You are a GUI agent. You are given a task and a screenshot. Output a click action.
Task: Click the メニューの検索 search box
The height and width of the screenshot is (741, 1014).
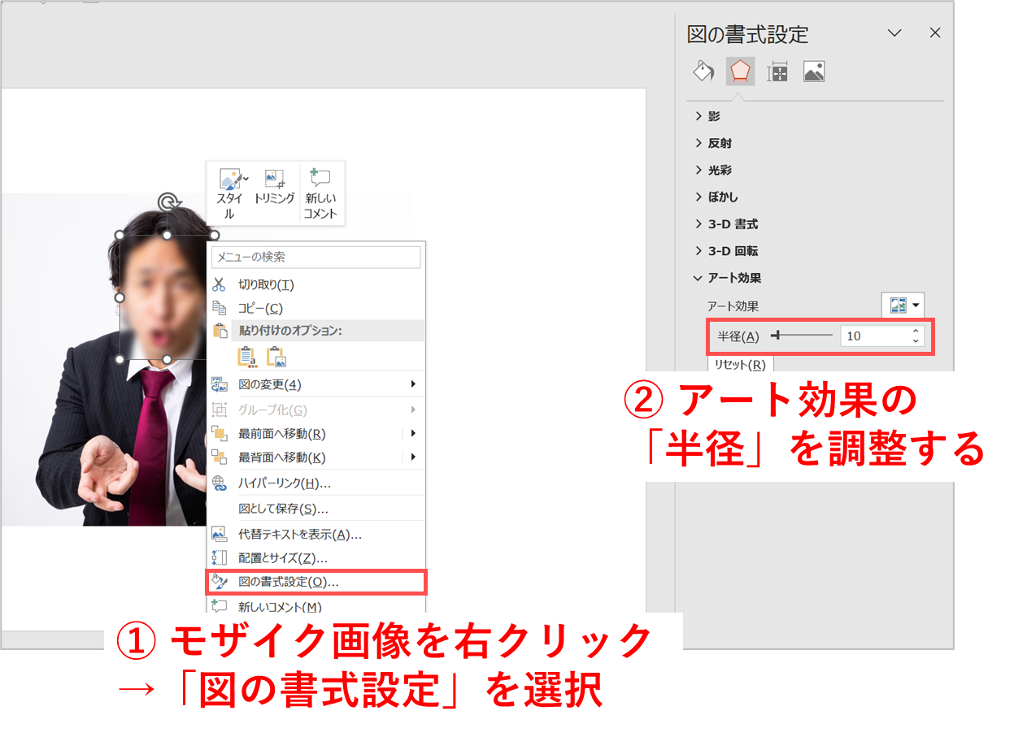(316, 257)
